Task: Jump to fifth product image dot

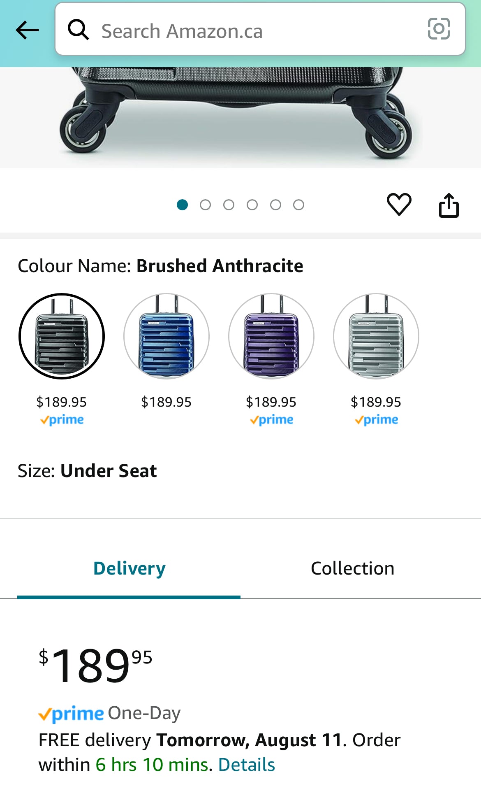Action: coord(275,205)
